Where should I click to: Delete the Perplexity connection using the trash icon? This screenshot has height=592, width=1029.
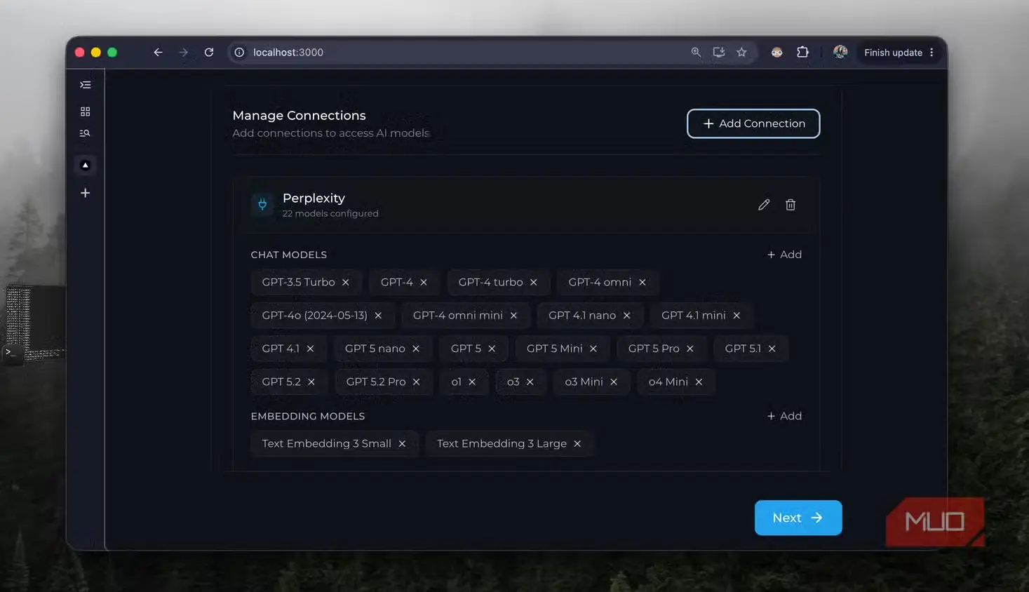[x=791, y=205]
